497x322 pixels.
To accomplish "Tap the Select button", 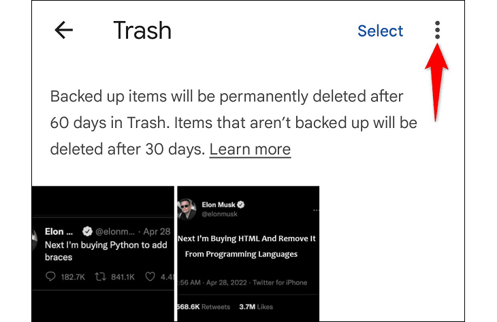I will 380,31.
